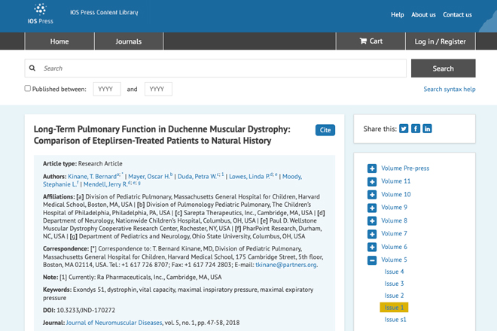Open Issue 2 of Volume 5
497x331 pixels.
394,296
